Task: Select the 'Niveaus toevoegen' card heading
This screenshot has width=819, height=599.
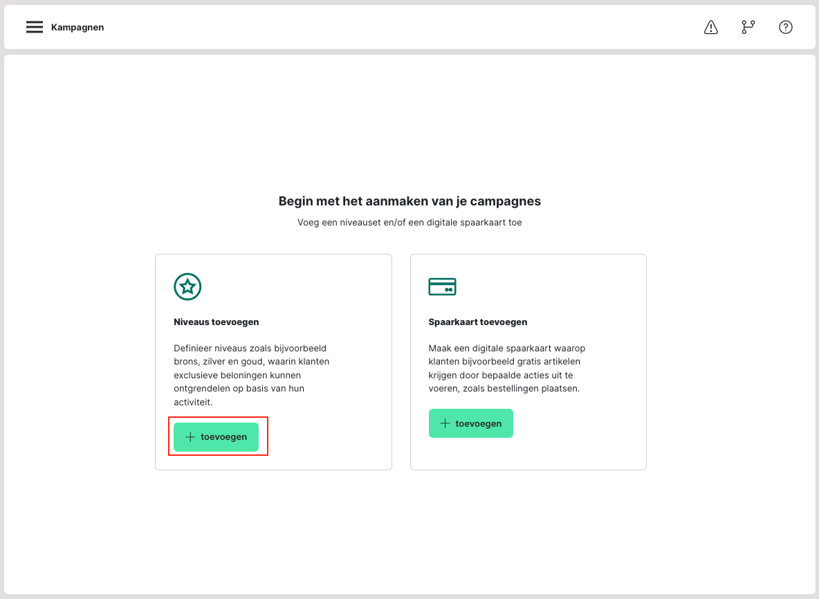Action: [216, 322]
